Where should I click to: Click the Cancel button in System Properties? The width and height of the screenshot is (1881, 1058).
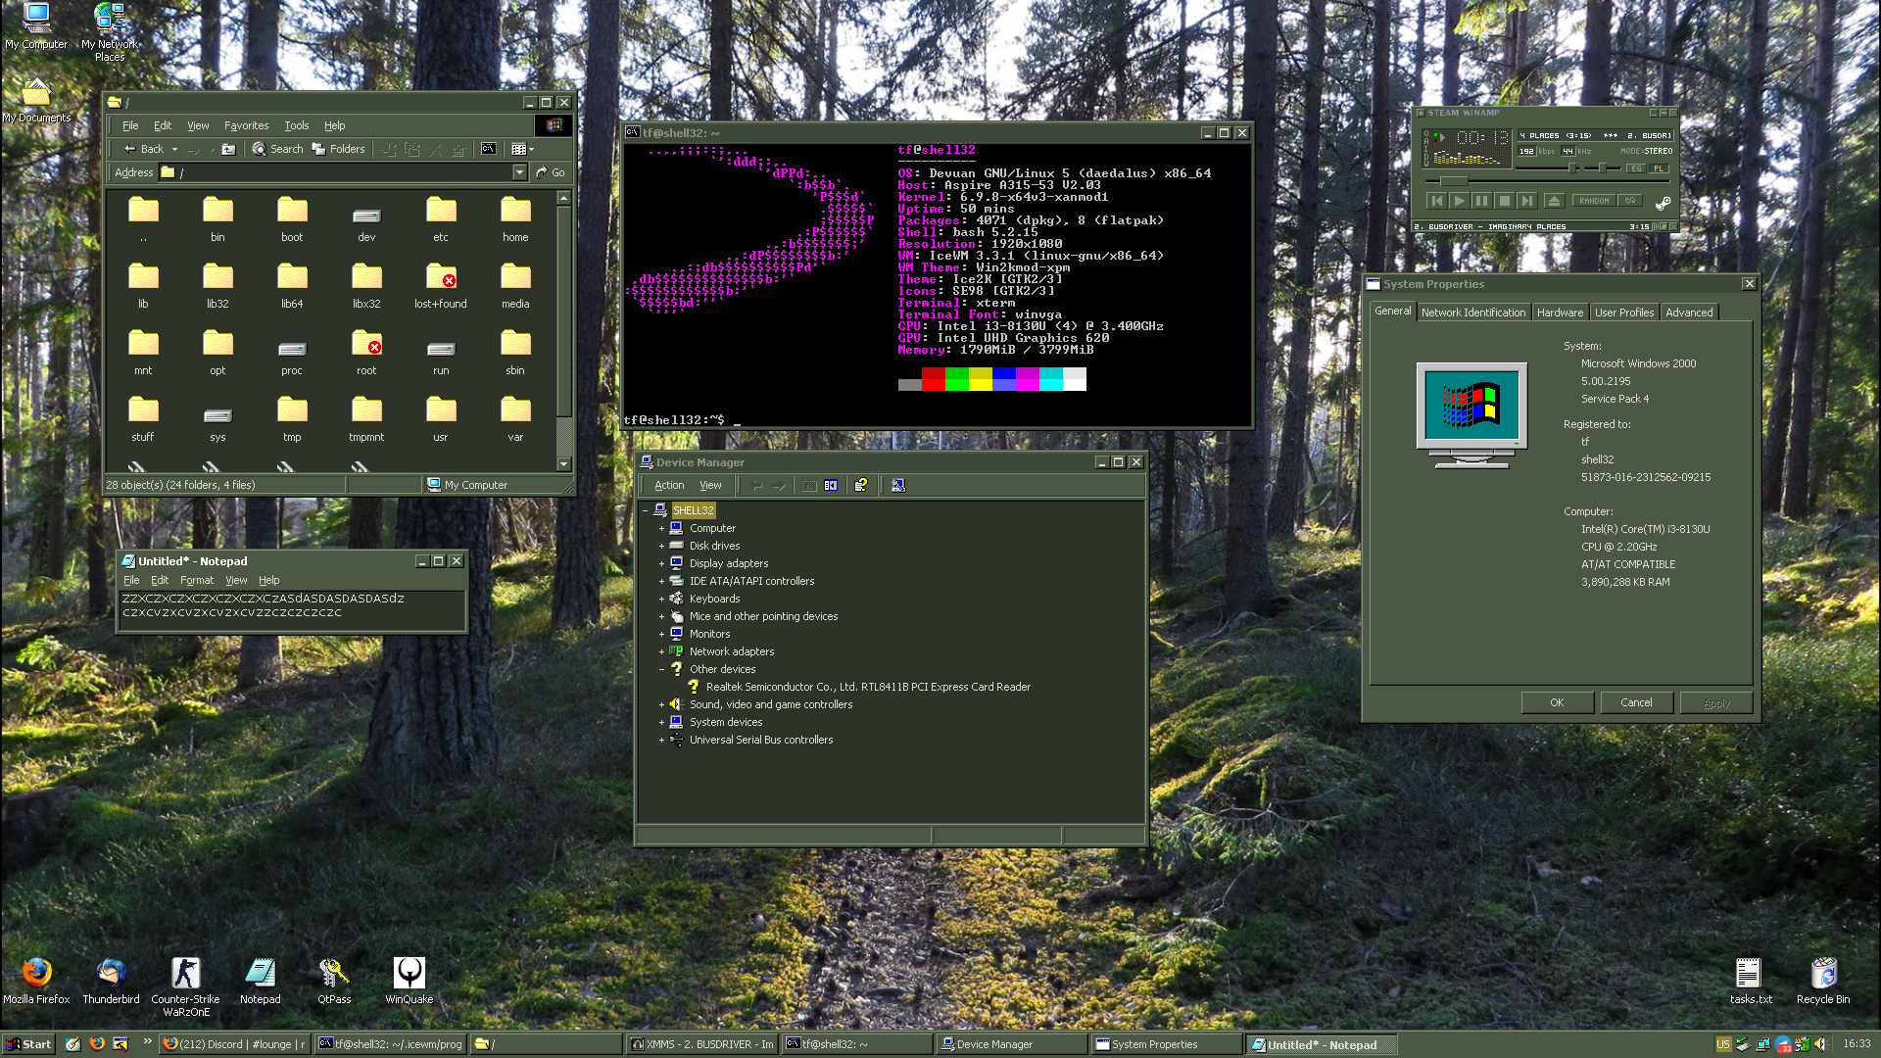(x=1636, y=702)
